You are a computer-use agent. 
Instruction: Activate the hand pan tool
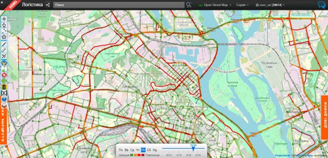pyautogui.click(x=4, y=25)
